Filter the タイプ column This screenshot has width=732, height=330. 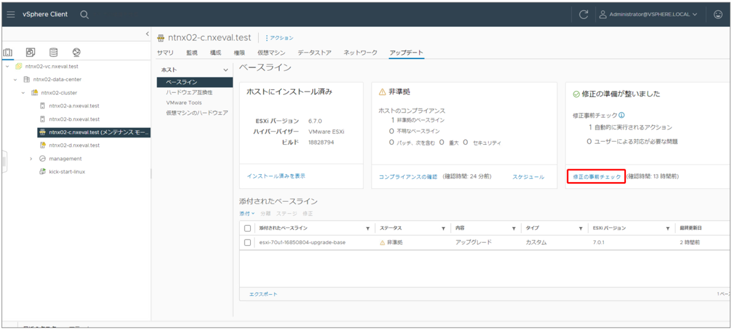(x=581, y=228)
